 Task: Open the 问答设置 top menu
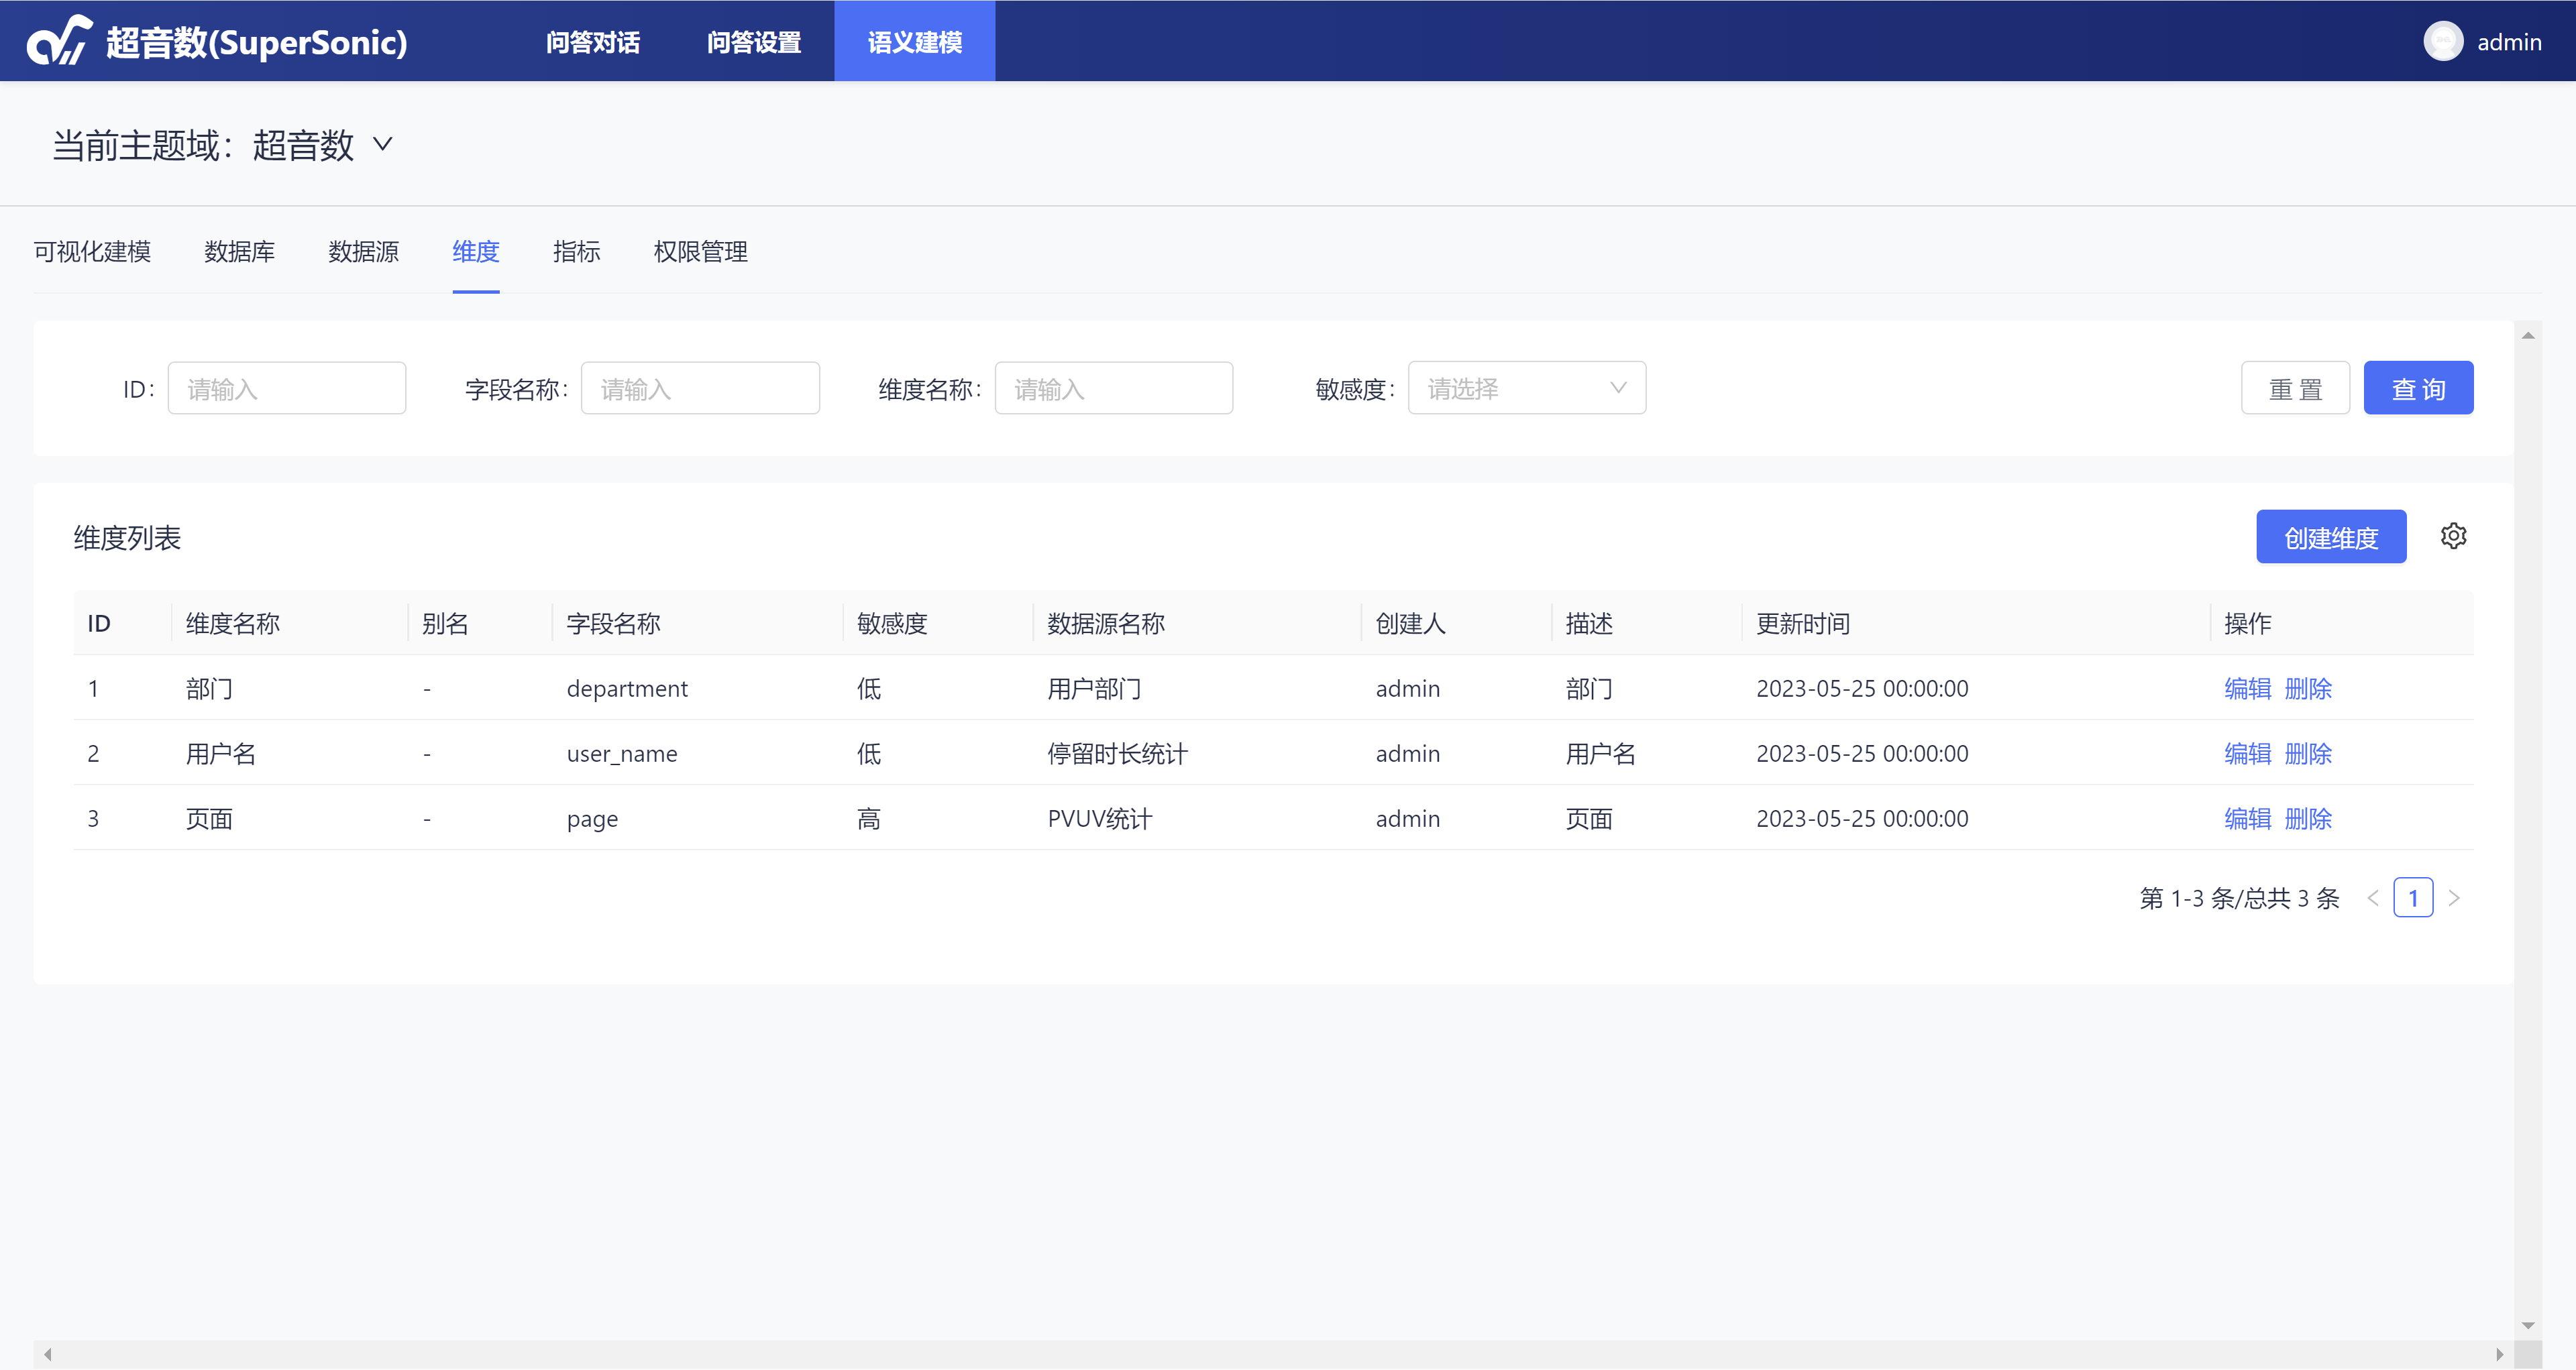[754, 42]
